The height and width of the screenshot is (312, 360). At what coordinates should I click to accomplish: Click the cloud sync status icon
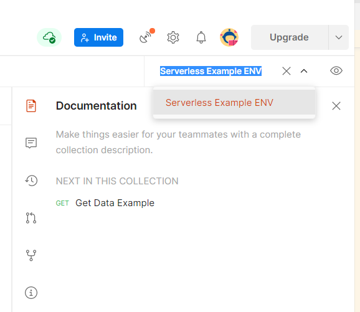click(49, 37)
